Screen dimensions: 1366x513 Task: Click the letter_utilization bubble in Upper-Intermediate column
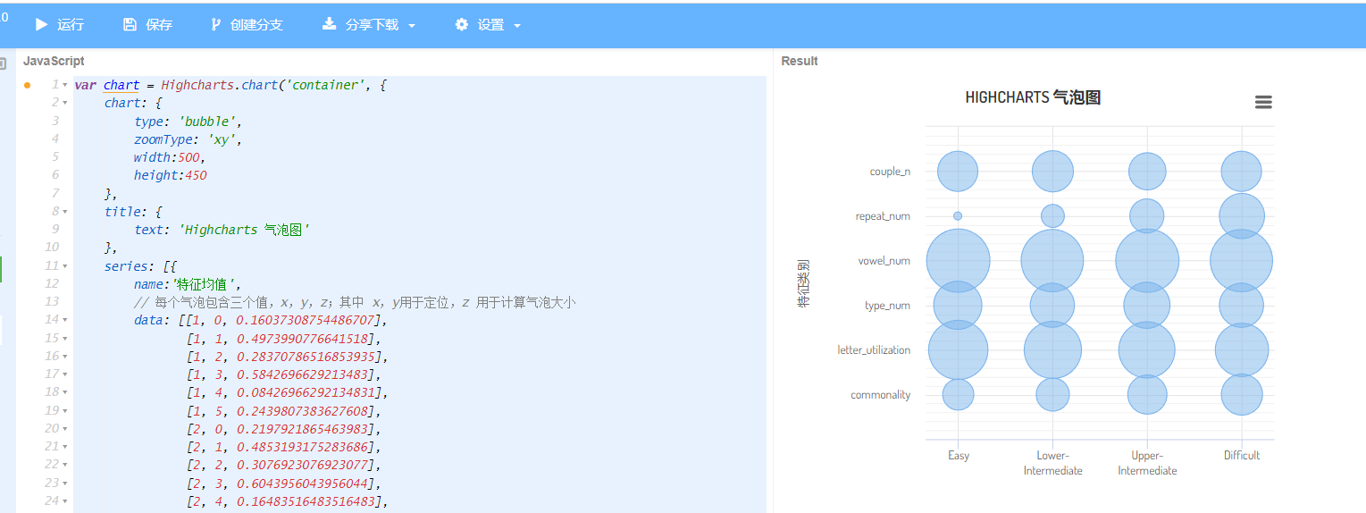(1147, 350)
